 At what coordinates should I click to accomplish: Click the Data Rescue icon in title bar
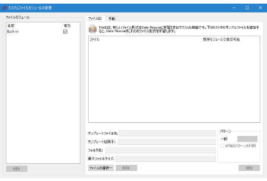[4, 8]
